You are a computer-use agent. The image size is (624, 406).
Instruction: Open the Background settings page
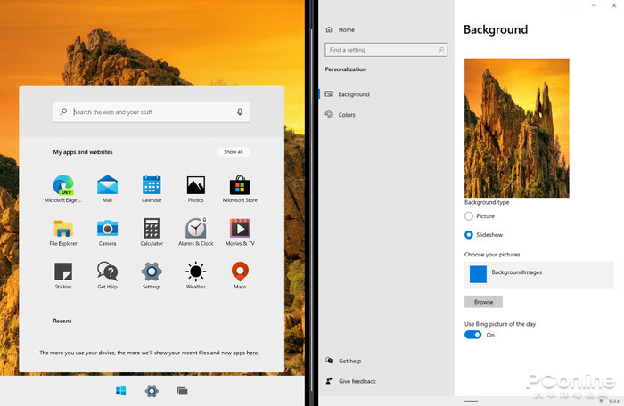[353, 94]
